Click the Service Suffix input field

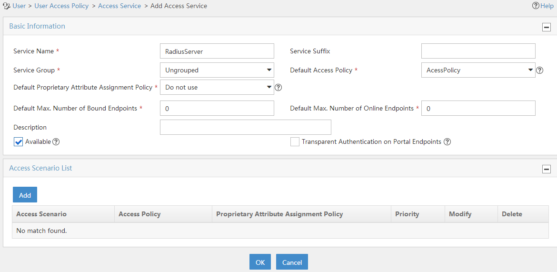pyautogui.click(x=478, y=51)
